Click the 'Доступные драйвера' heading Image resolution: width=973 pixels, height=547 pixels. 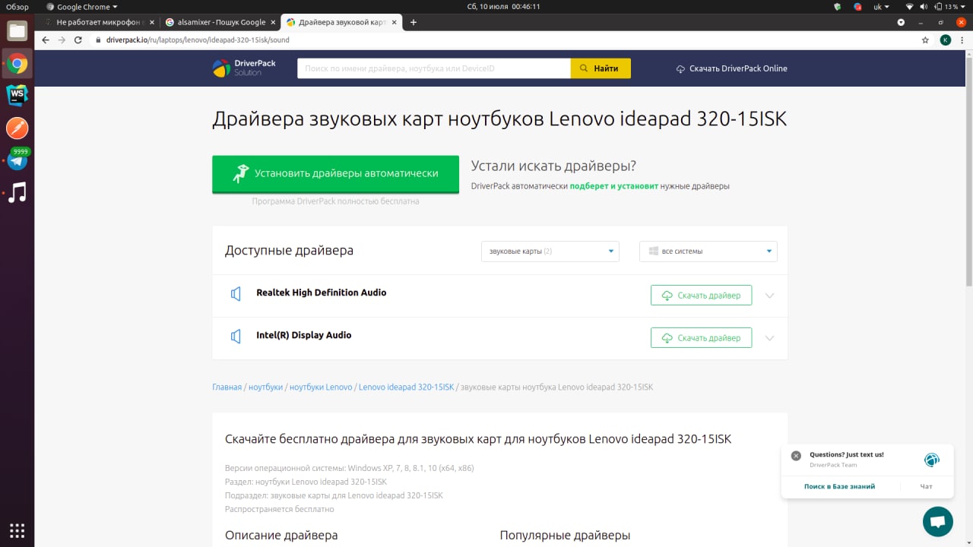pyautogui.click(x=289, y=251)
